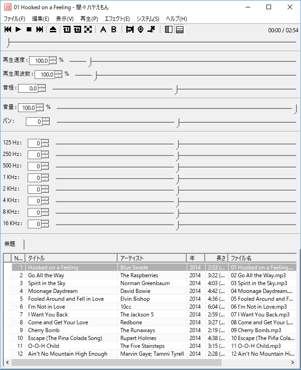301x370 pixels.
Task: Open a file with the eject icon
Action: (x=53, y=29)
